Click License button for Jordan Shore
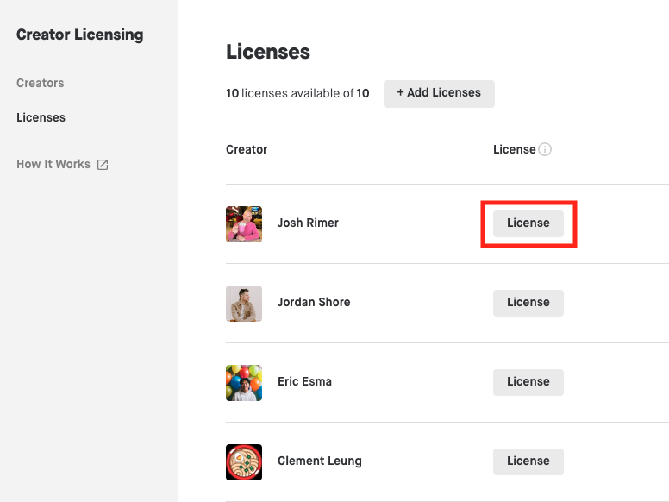The width and height of the screenshot is (669, 502). [x=528, y=302]
